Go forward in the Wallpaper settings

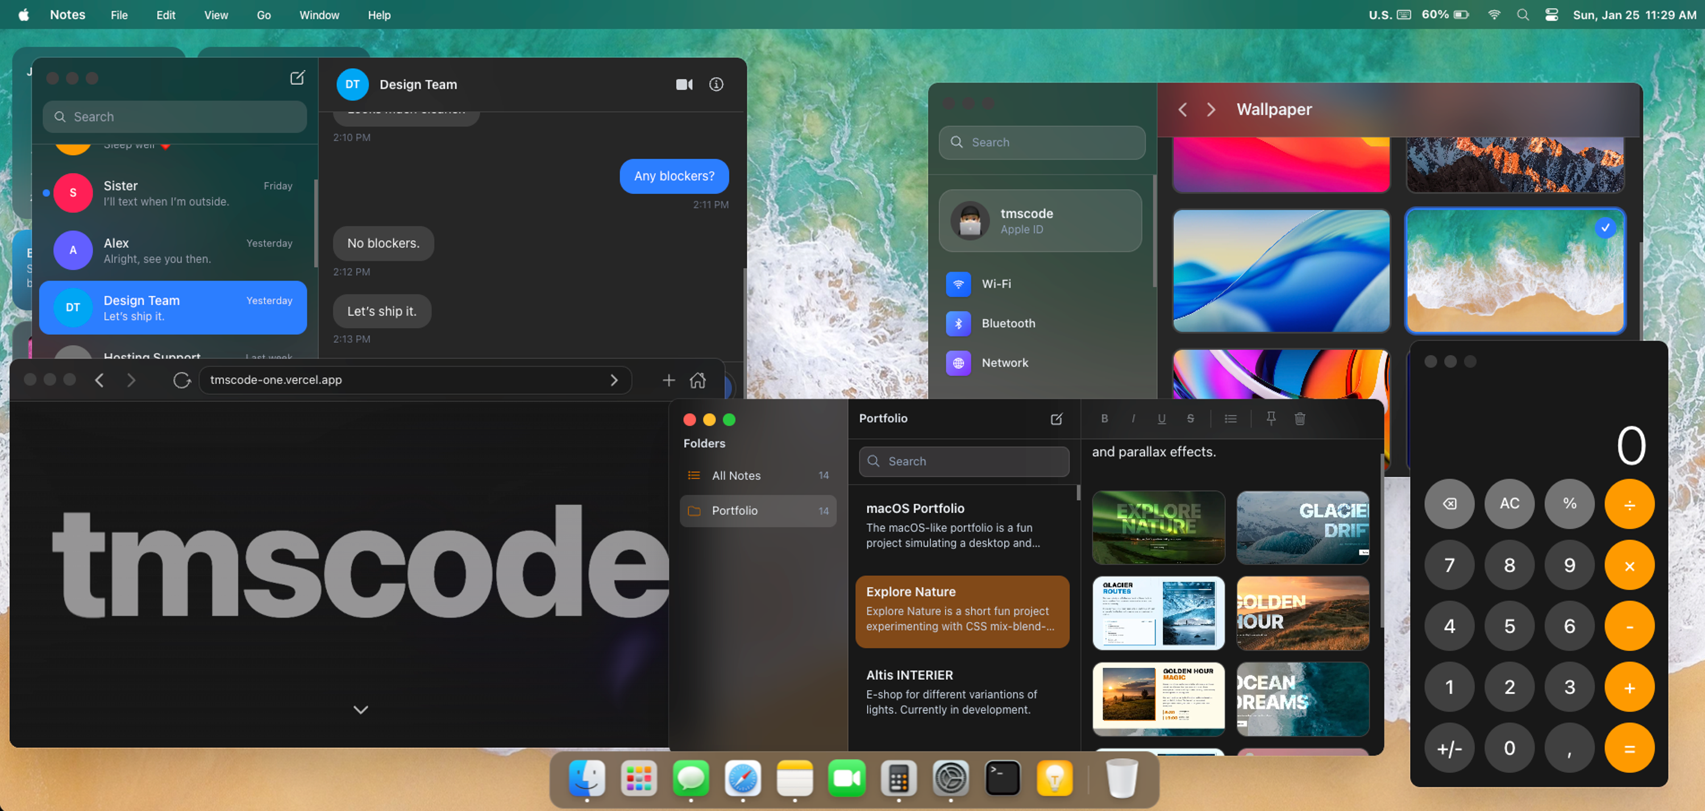[x=1211, y=109]
